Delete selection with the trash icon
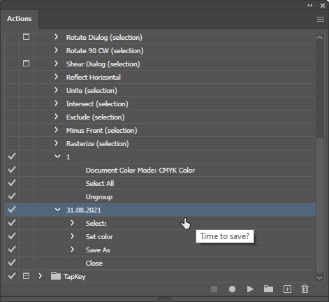 305,289
